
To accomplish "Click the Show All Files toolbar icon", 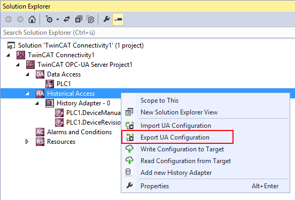I will (90, 19).
